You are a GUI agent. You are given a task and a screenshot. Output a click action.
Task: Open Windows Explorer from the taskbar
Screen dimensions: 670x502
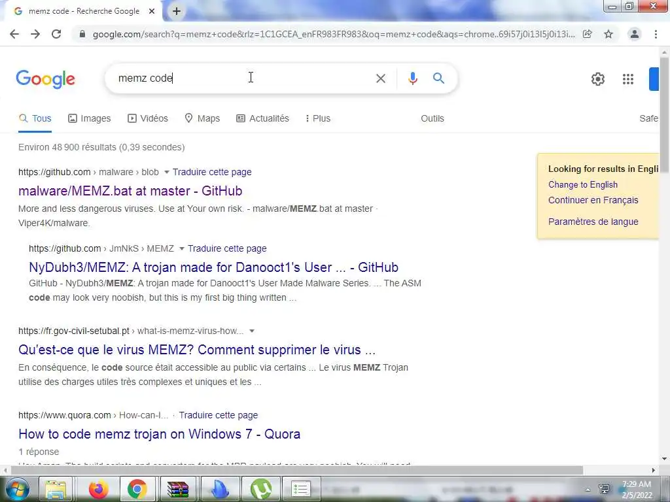pyautogui.click(x=56, y=489)
